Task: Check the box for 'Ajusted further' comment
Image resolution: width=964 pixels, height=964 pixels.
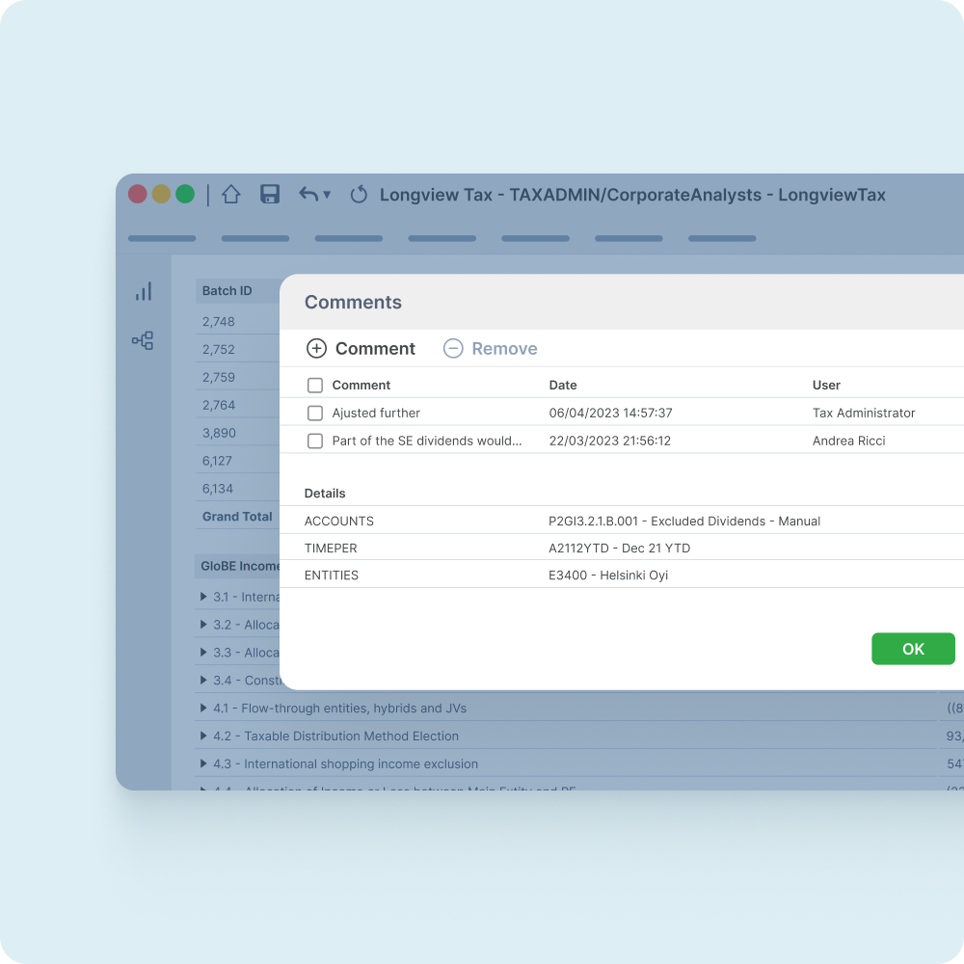Action: click(x=315, y=414)
